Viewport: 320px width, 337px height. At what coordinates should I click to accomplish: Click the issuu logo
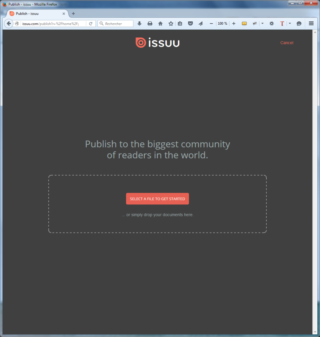[x=158, y=43]
